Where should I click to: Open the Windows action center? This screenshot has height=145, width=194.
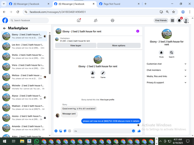point(188,141)
